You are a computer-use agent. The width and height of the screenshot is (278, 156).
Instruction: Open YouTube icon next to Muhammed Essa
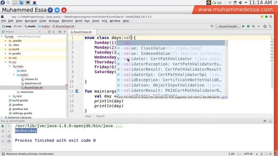pyautogui.click(x=64, y=10)
